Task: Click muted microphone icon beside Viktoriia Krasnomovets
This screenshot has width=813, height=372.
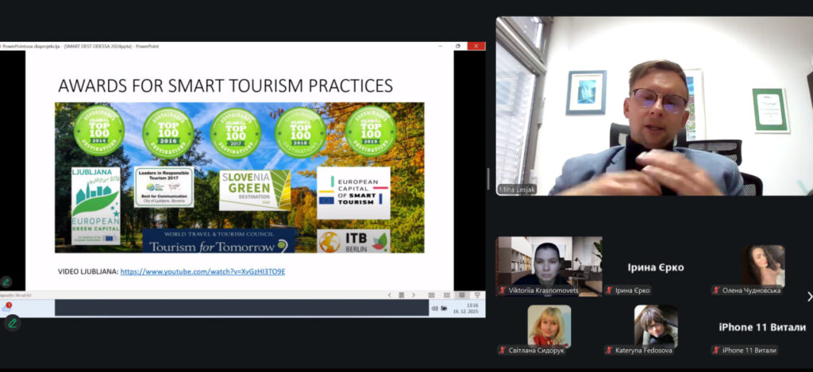Action: [x=503, y=290]
